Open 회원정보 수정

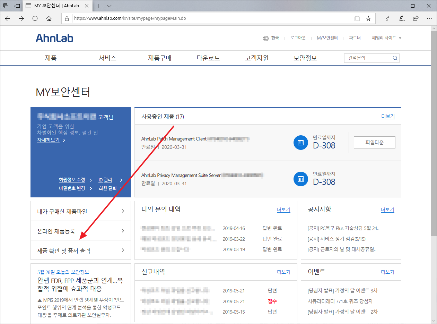(x=72, y=180)
